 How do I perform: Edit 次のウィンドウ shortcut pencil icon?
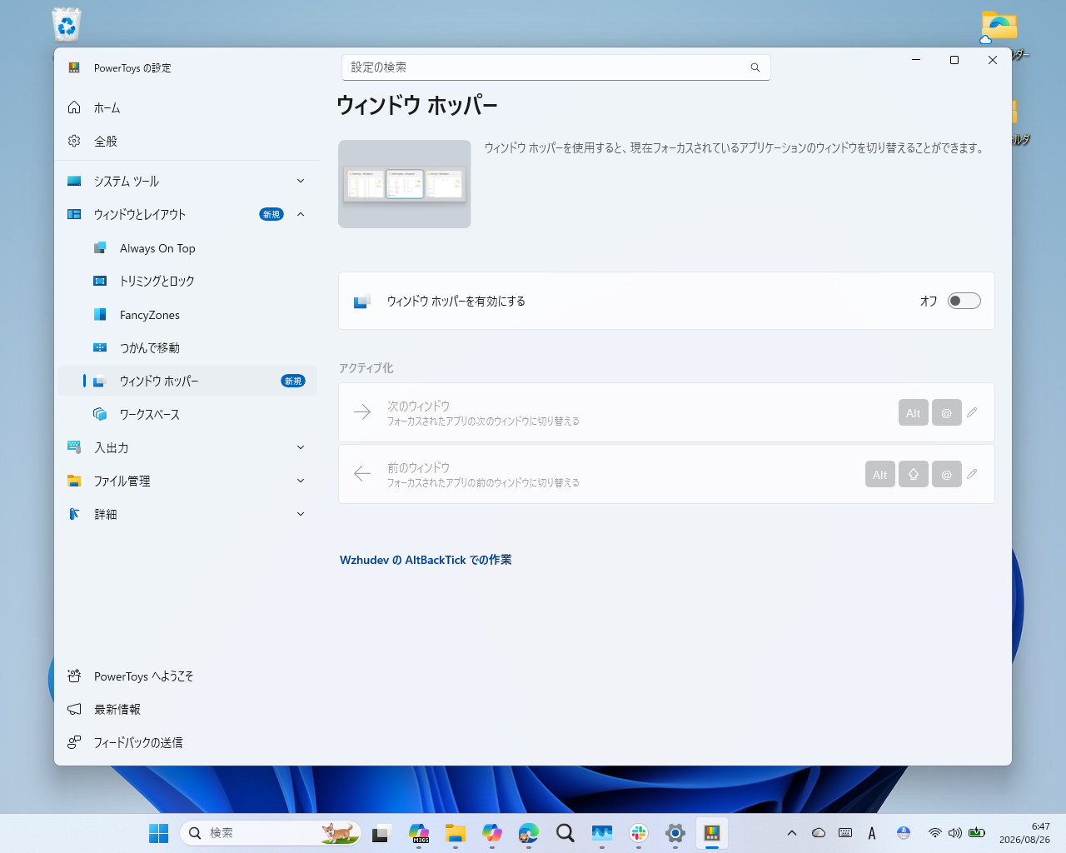972,412
